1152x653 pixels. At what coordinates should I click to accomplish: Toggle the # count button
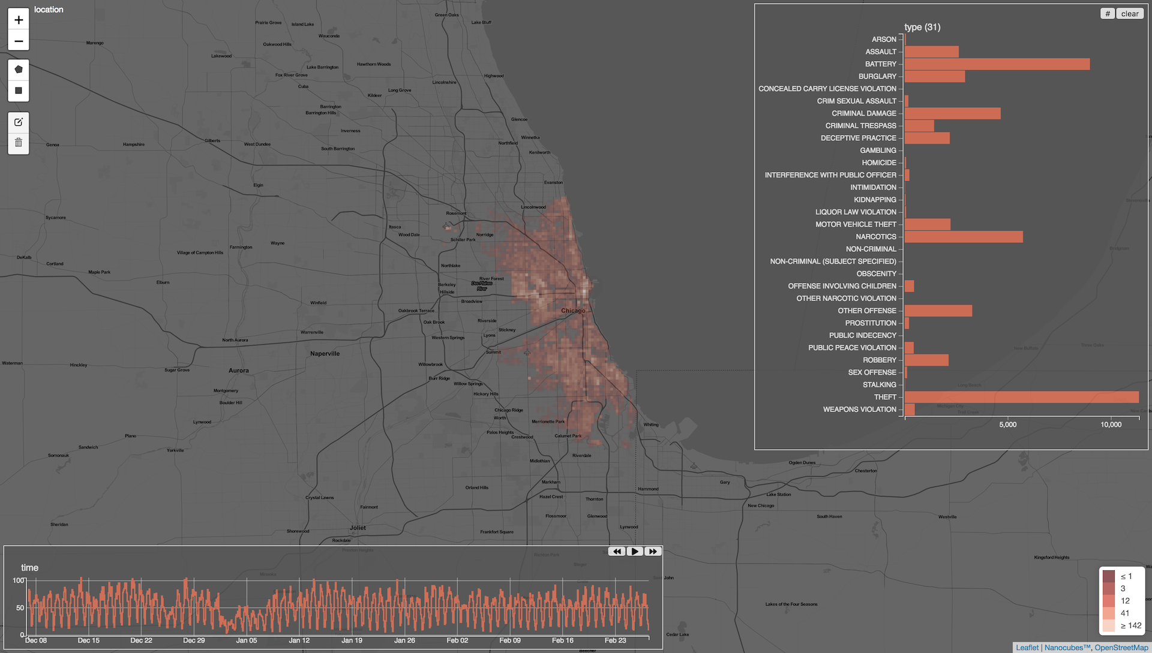(1107, 14)
